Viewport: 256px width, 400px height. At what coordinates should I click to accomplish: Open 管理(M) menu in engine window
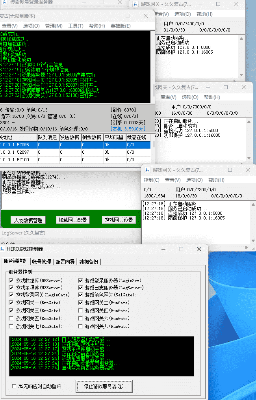click(54, 26)
